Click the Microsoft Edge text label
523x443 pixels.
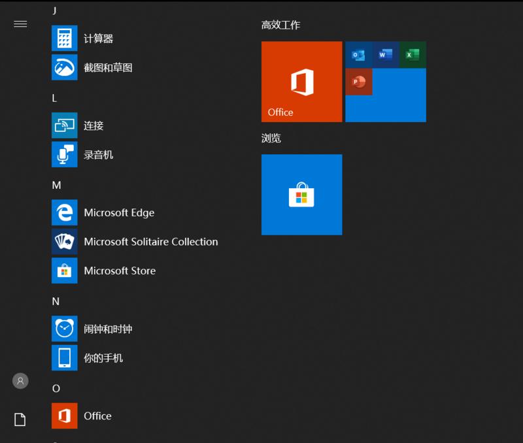click(x=119, y=212)
